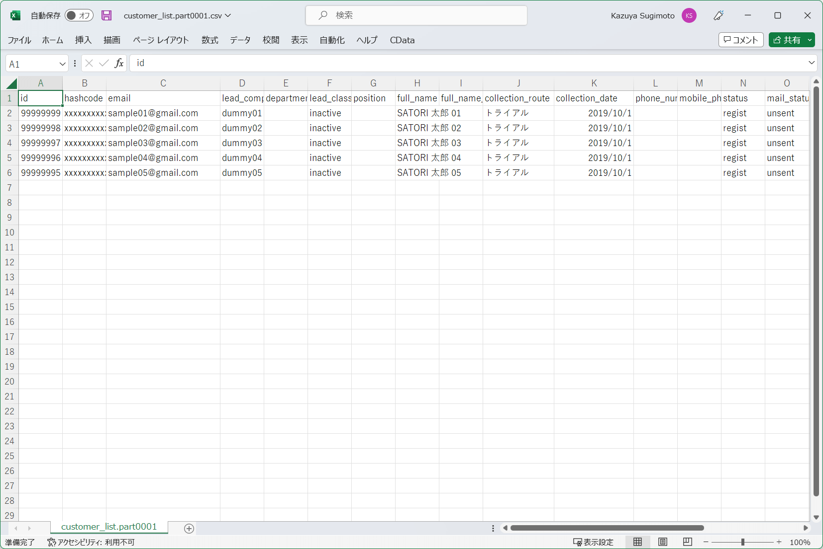Click the formula bar options dots
Image resolution: width=823 pixels, height=549 pixels.
pos(75,63)
